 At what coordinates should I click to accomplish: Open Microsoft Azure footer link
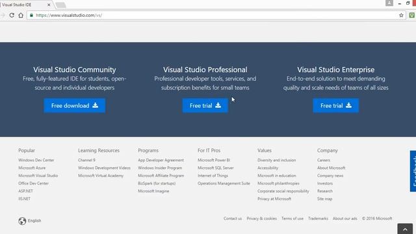(x=32, y=168)
